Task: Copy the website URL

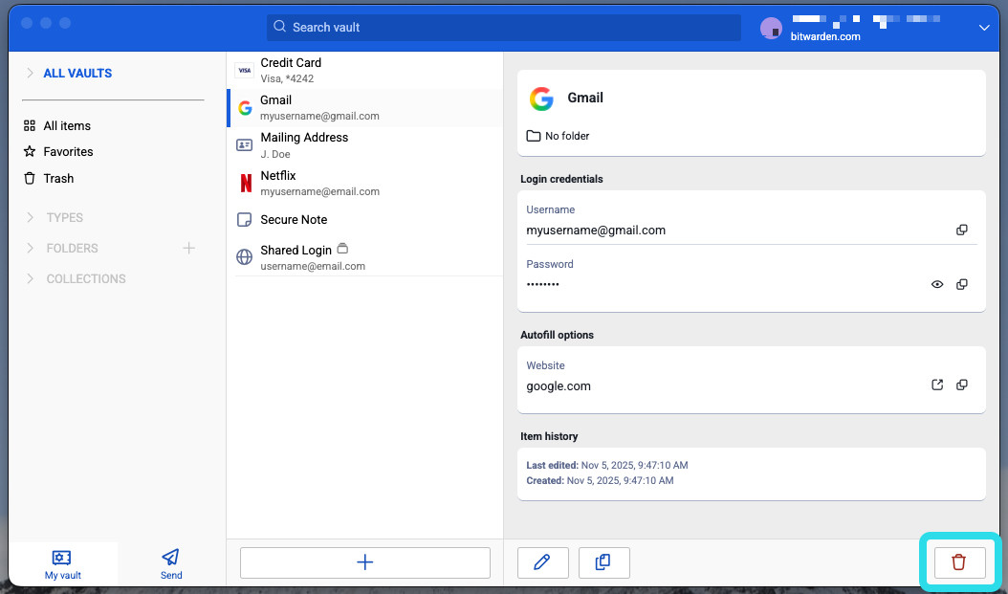Action: coord(962,385)
